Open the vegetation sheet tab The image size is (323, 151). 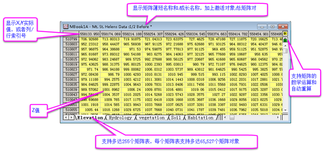152,118
